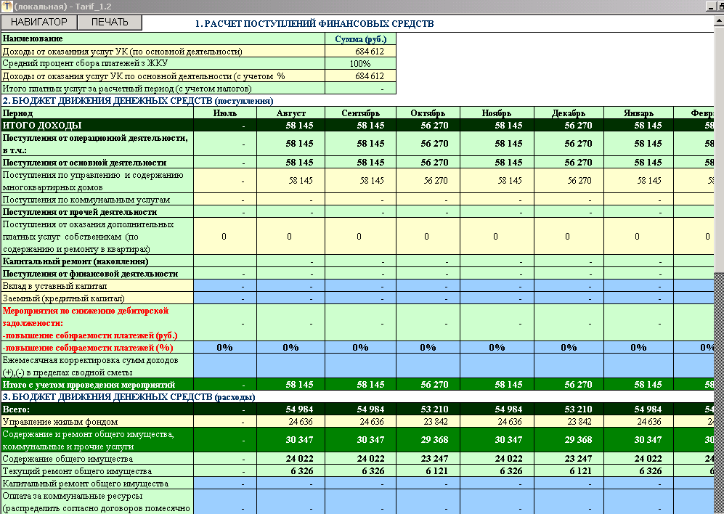Viewport: 724px width, 514px height.
Task: Select the Декабрь column header
Action: (569, 113)
